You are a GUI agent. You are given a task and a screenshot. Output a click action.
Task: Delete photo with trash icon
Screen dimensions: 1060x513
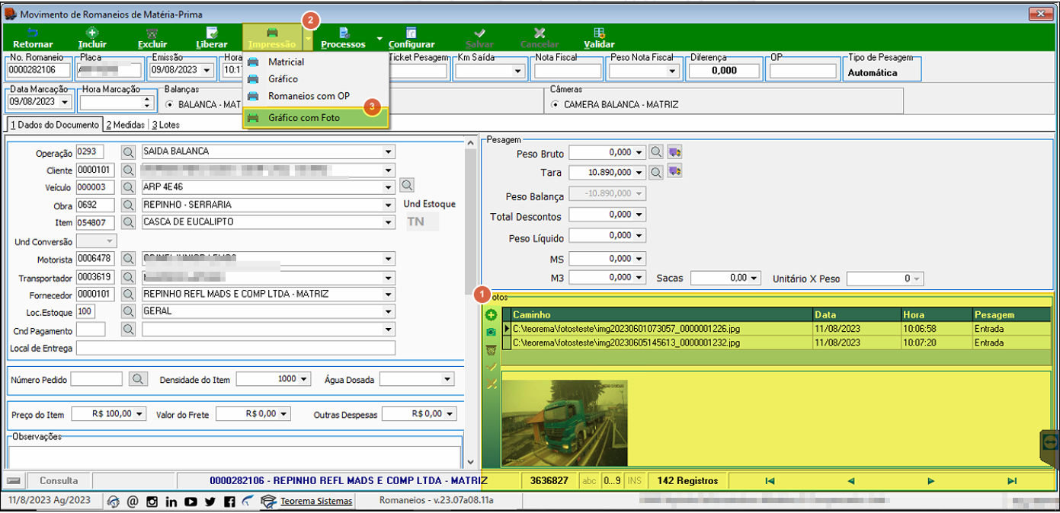click(x=492, y=350)
